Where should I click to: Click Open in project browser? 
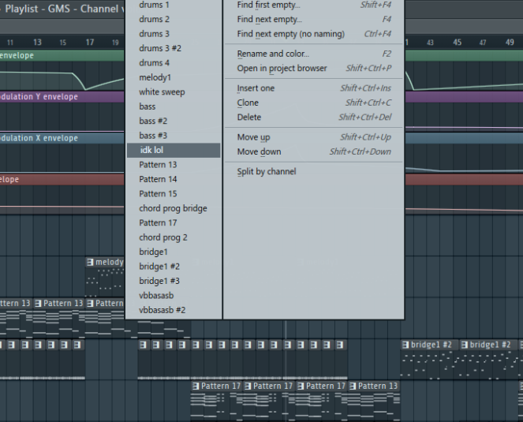click(313, 68)
